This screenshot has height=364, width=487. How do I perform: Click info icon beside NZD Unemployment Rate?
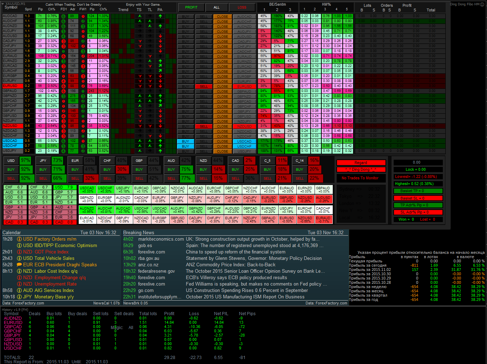19,284
